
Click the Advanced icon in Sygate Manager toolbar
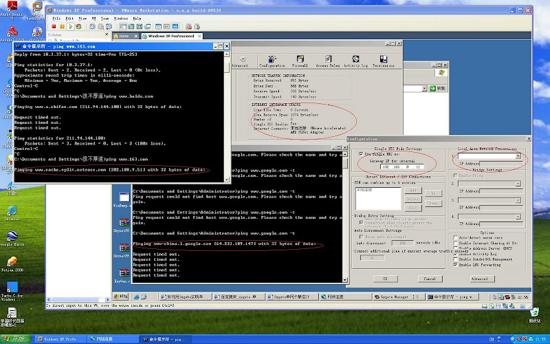[241, 62]
